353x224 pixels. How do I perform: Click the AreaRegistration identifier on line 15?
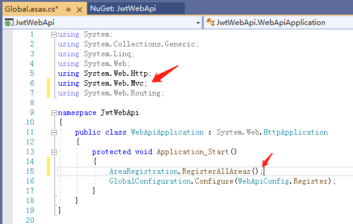point(144,171)
